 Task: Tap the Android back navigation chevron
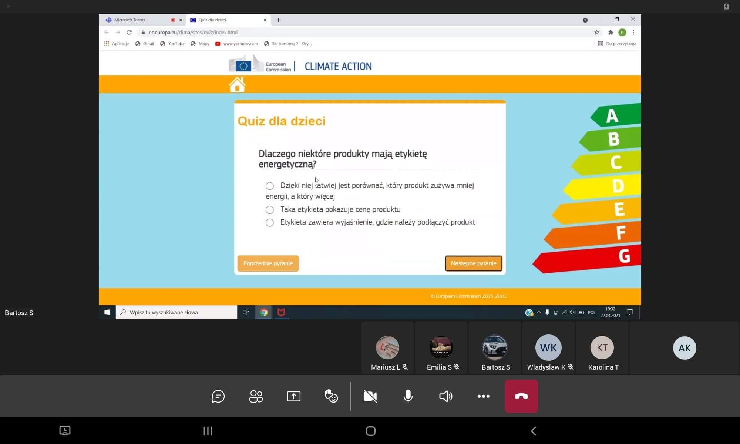point(533,431)
